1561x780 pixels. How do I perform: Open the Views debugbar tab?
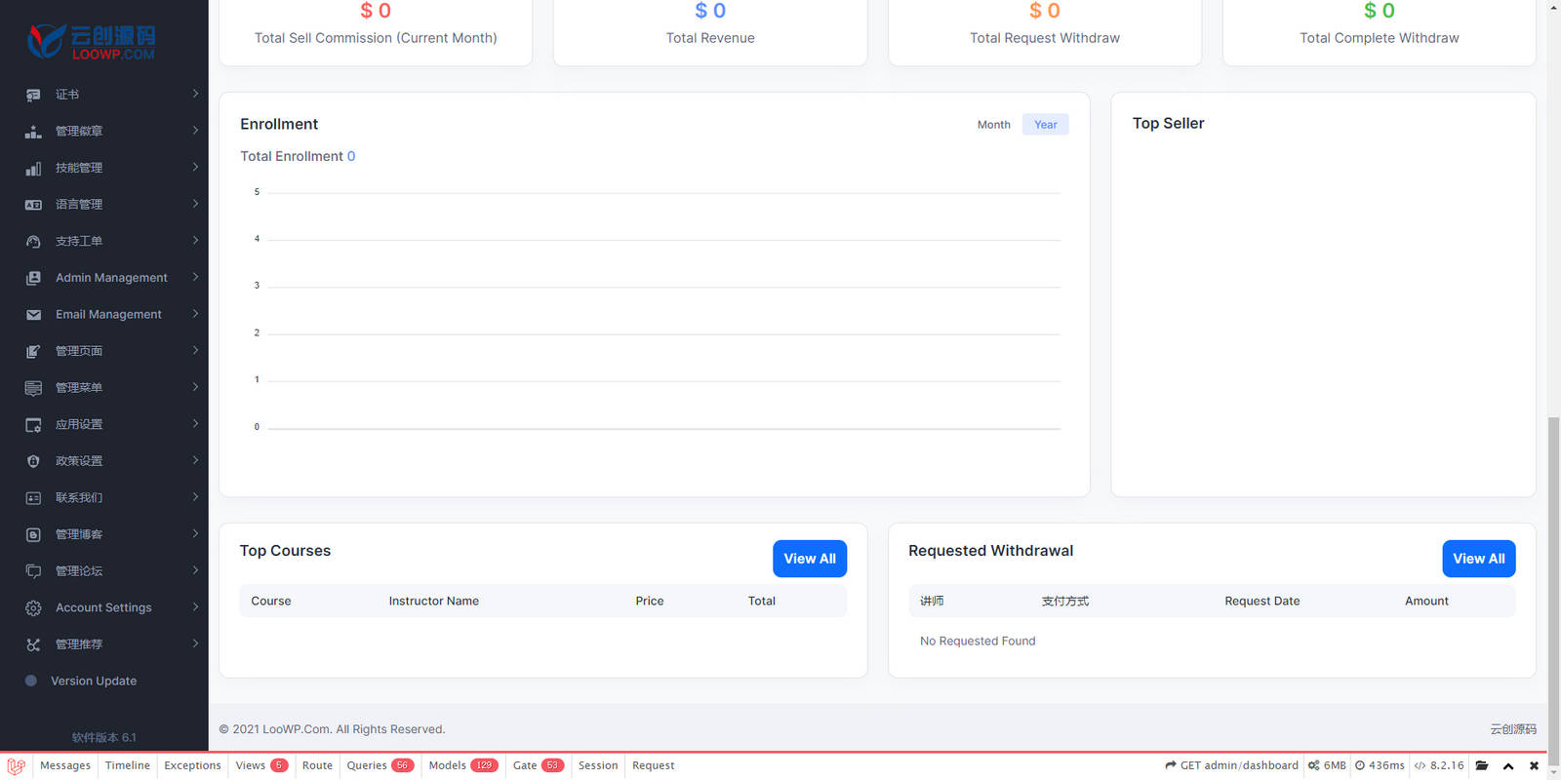[261, 765]
